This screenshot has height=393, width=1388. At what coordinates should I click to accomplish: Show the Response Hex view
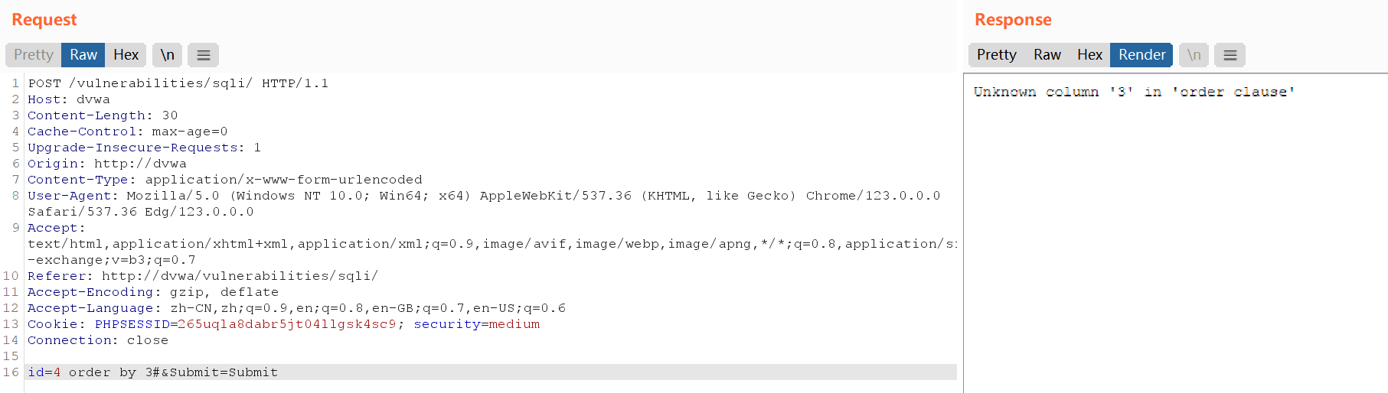(x=1089, y=55)
